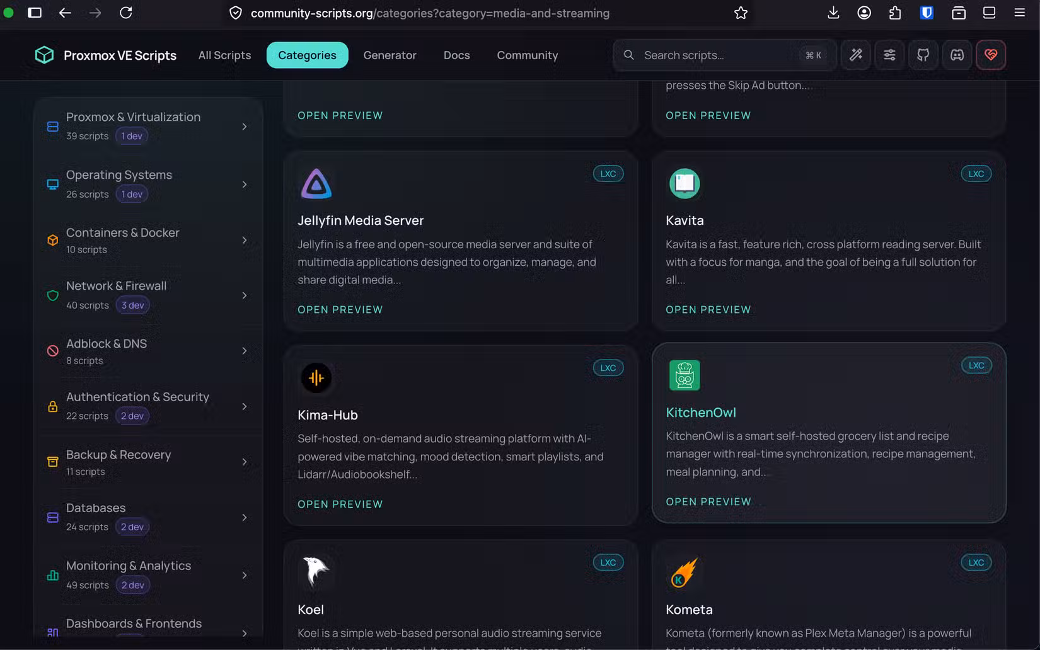Click the Backup & Recovery archive icon

[x=53, y=462]
